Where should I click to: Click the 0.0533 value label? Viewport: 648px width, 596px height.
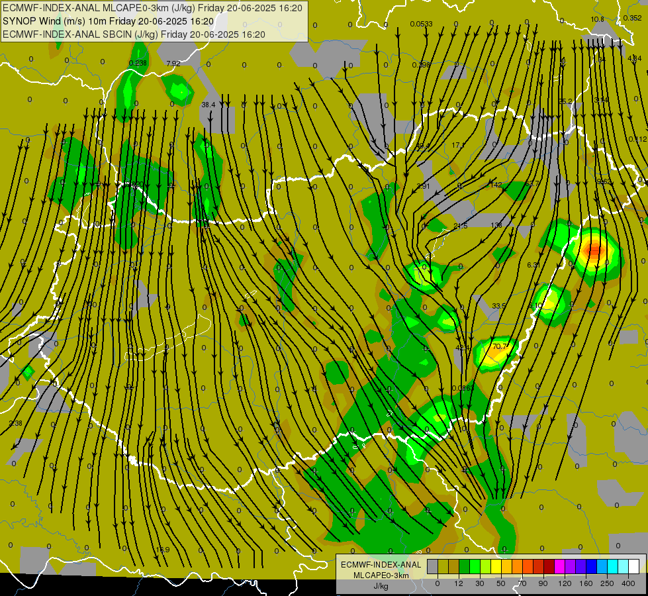pos(421,24)
